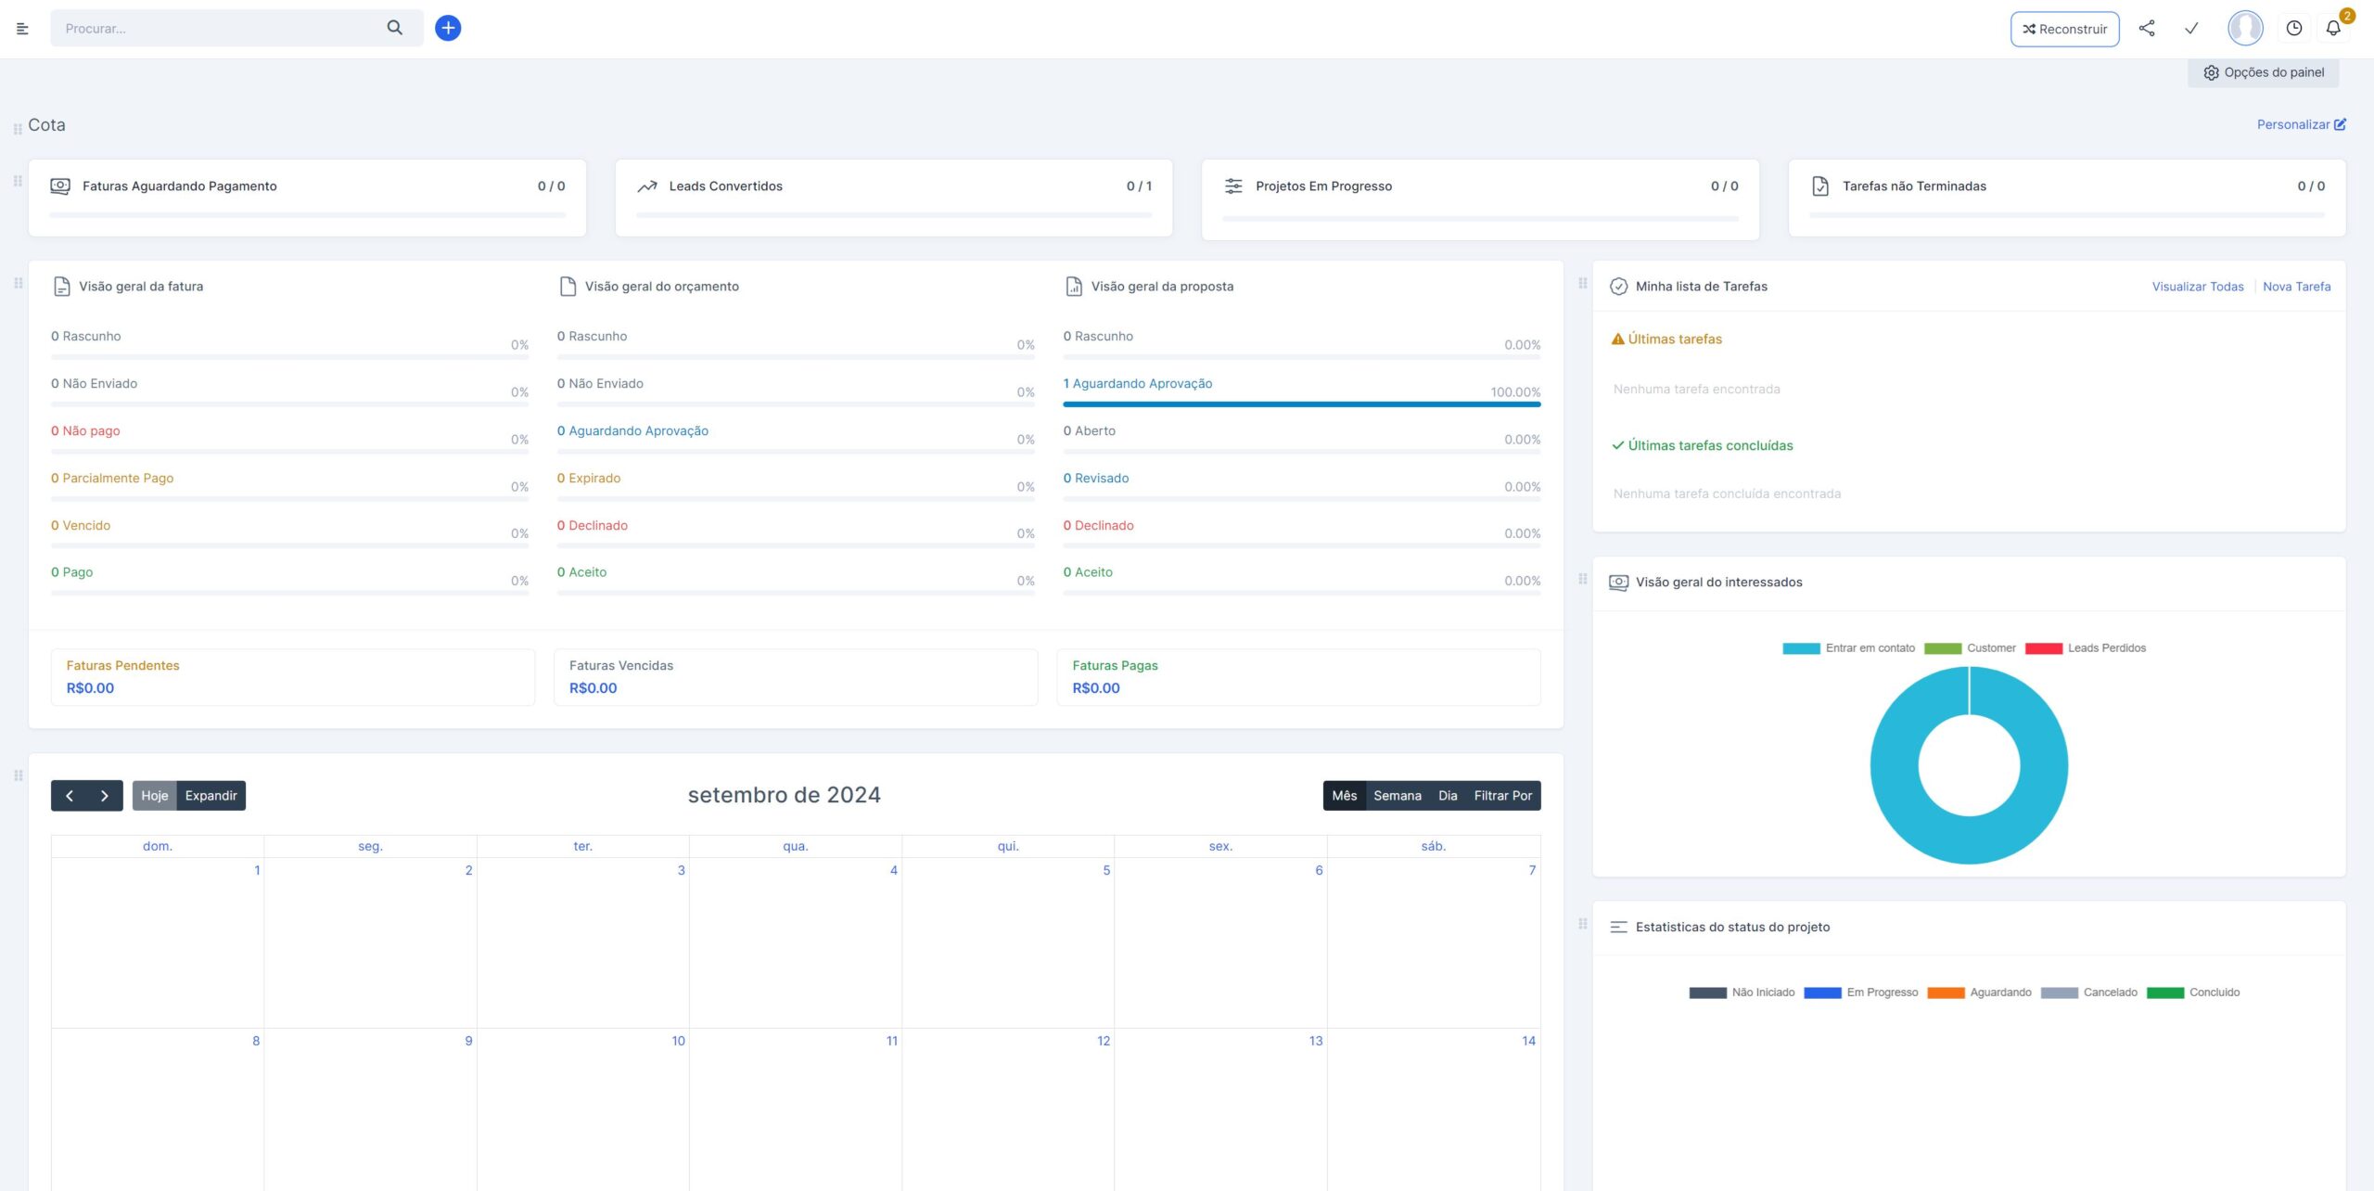Open the user profile avatar
The height and width of the screenshot is (1191, 2374).
click(2245, 28)
